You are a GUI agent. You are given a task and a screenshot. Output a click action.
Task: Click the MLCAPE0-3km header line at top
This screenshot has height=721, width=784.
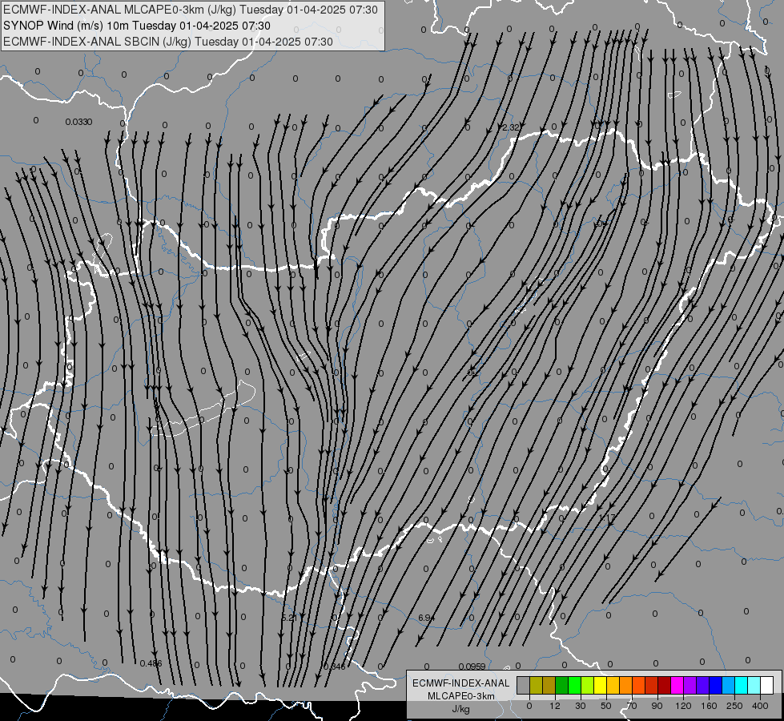tap(191, 10)
